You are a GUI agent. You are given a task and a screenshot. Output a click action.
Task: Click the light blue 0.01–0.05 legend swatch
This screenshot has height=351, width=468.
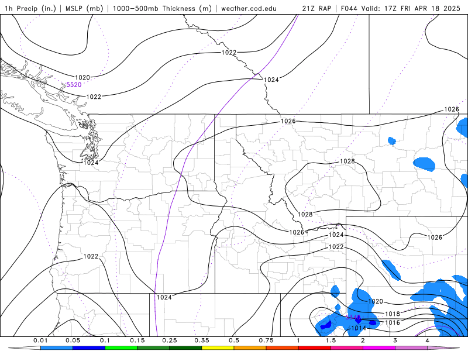57,348
